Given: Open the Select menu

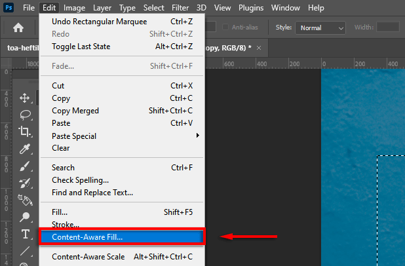Looking at the screenshot, I should coord(154,8).
